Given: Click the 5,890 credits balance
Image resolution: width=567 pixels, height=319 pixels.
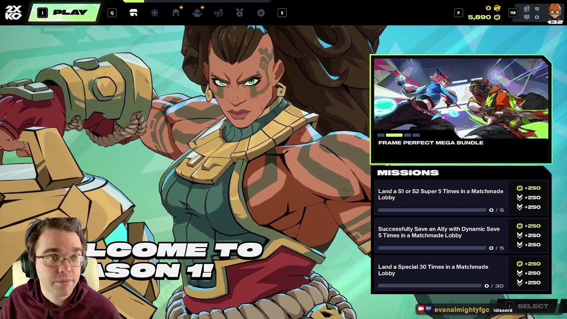Looking at the screenshot, I should click(479, 17).
